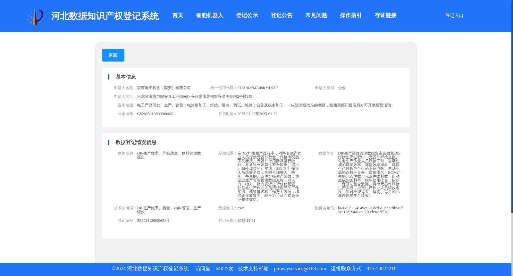This screenshot has width=513, height=276.
Task: Select the data hash value b606a5f0074549ce
Action: coord(370,210)
